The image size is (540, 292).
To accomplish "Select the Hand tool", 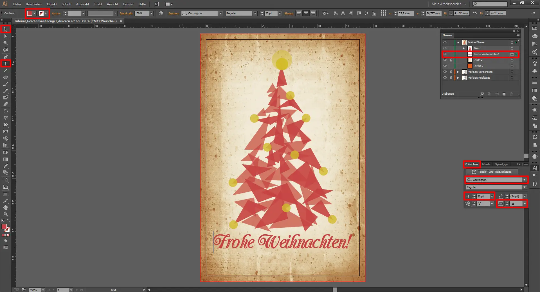I will coord(6,207).
